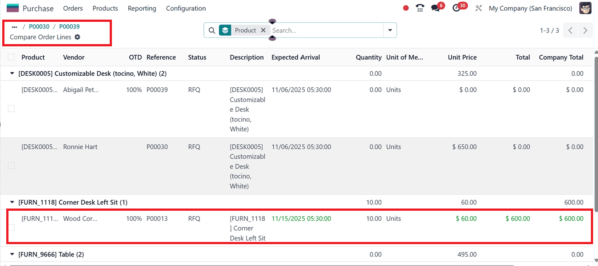The image size is (598, 266).
Task: Click the next page arrow in the pager
Action: tap(585, 30)
